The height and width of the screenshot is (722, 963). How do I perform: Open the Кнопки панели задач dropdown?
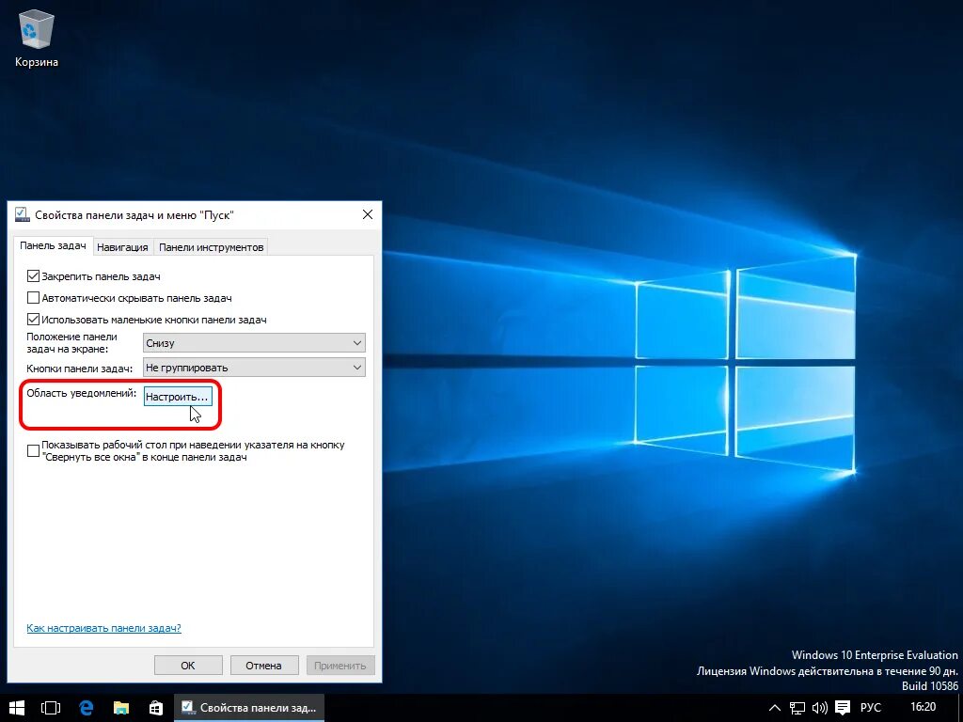(253, 367)
